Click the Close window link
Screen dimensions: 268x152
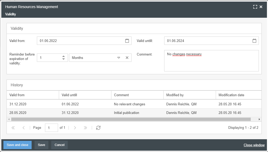click(254, 145)
